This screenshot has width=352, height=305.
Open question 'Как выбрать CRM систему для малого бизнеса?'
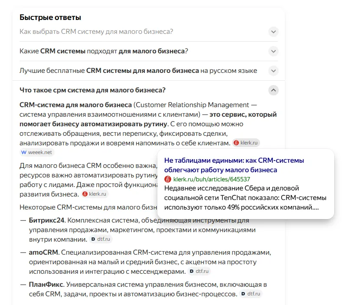pyautogui.click(x=96, y=32)
